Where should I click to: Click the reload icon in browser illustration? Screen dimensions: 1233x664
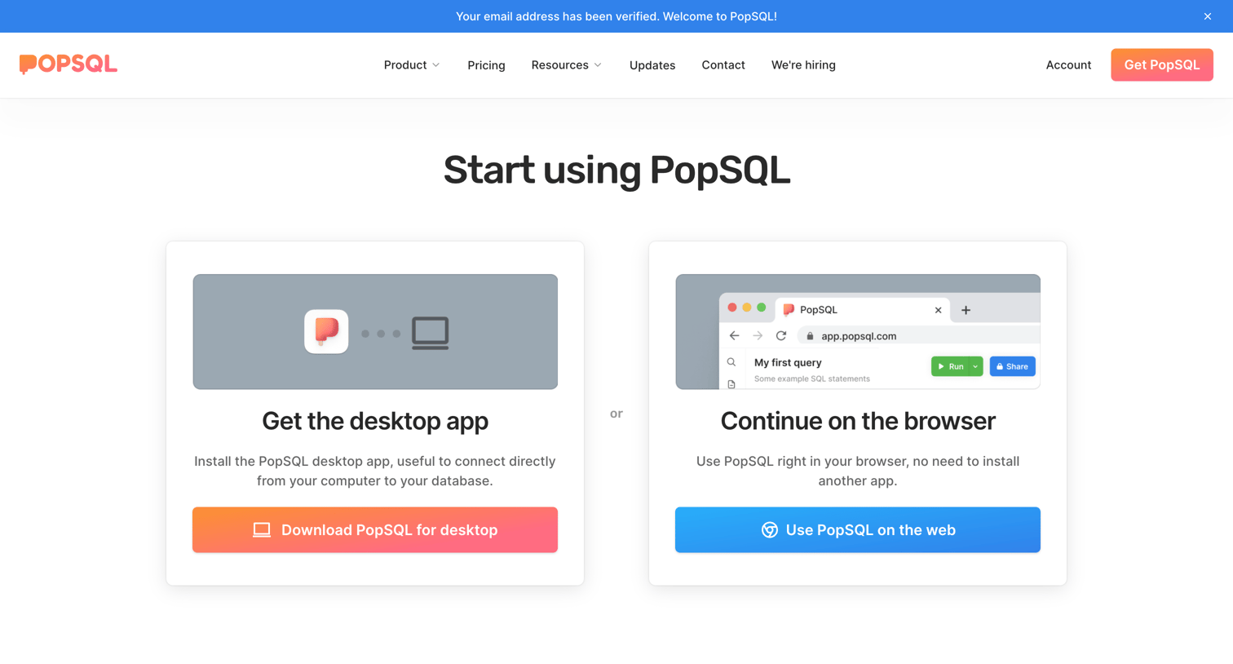point(781,336)
